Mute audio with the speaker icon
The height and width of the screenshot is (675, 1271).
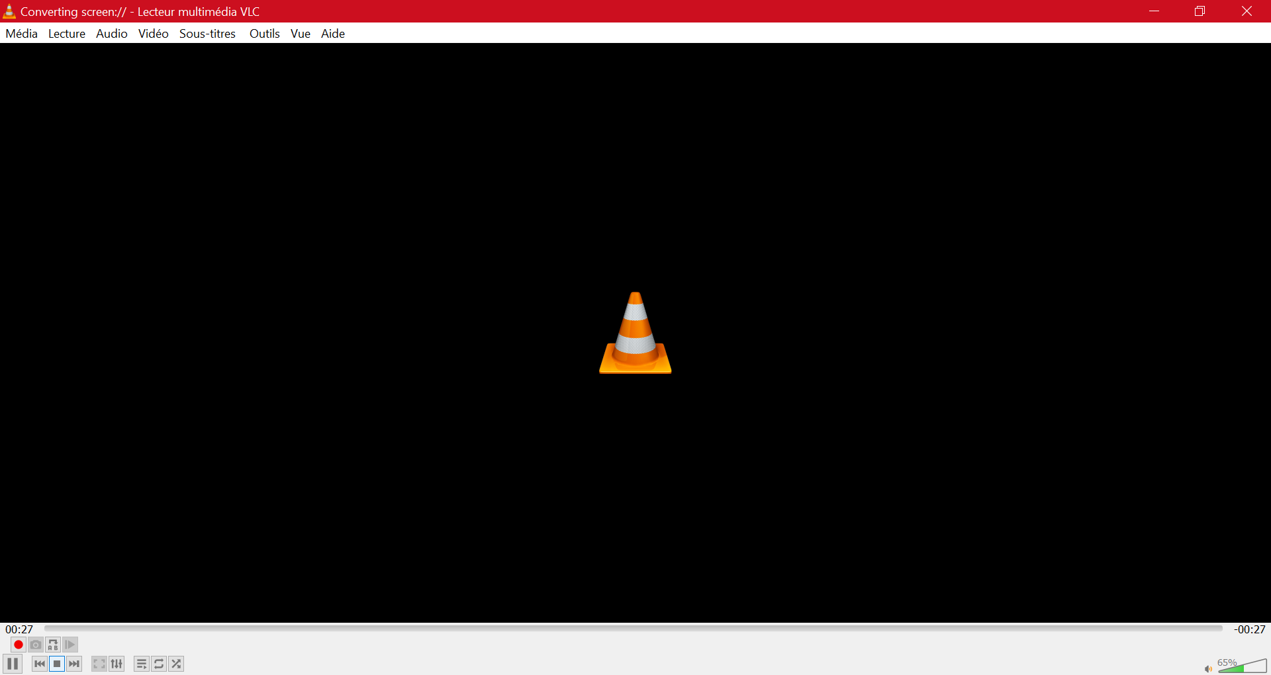[x=1208, y=668]
